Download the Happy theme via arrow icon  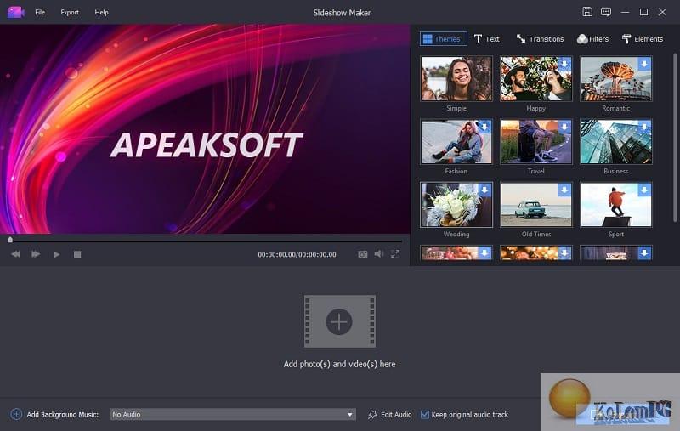pyautogui.click(x=564, y=64)
